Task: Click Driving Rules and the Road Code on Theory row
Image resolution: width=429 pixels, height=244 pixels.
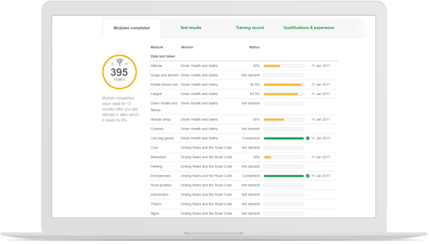Action: tap(206, 204)
